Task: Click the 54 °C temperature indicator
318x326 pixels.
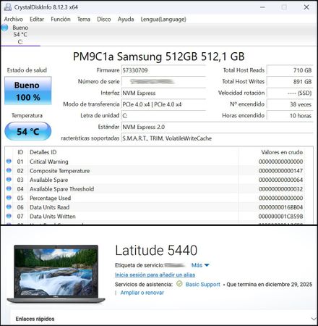Action: pos(28,131)
